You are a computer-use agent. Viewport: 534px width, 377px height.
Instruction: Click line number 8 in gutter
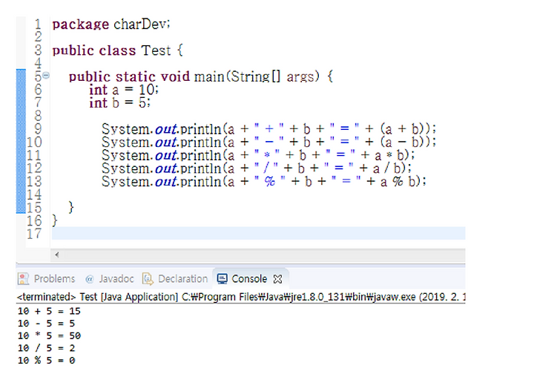pyautogui.click(x=38, y=116)
